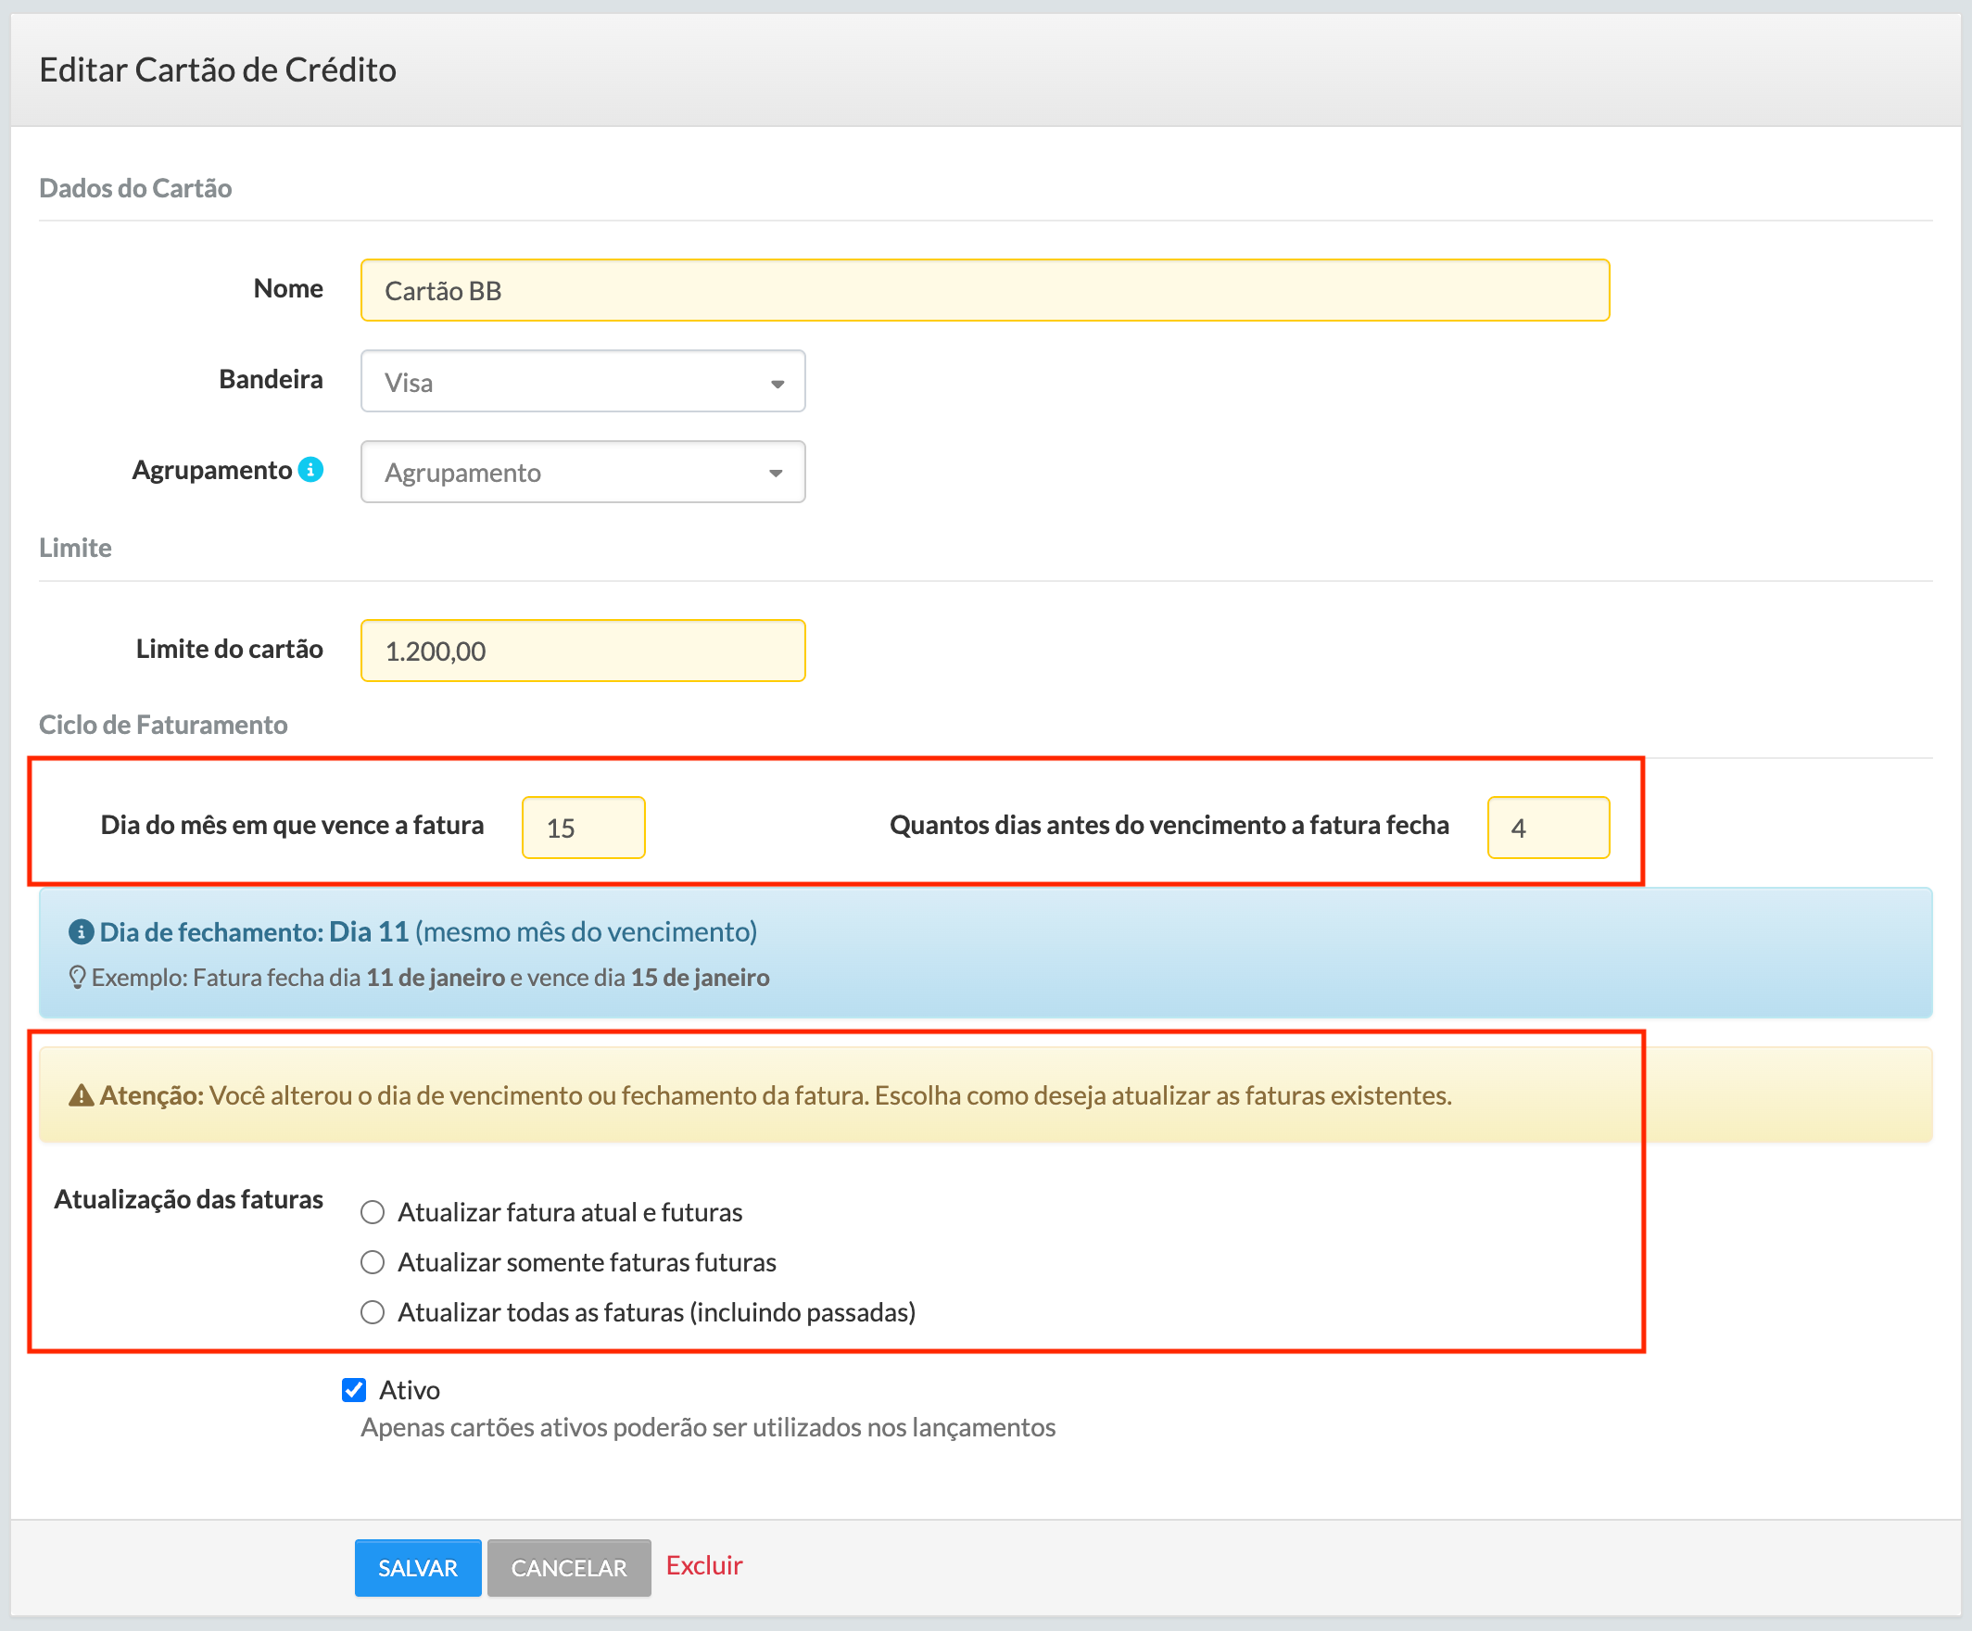The height and width of the screenshot is (1631, 1972).
Task: Click the info icon beside Dia de fechamento
Action: 81,932
